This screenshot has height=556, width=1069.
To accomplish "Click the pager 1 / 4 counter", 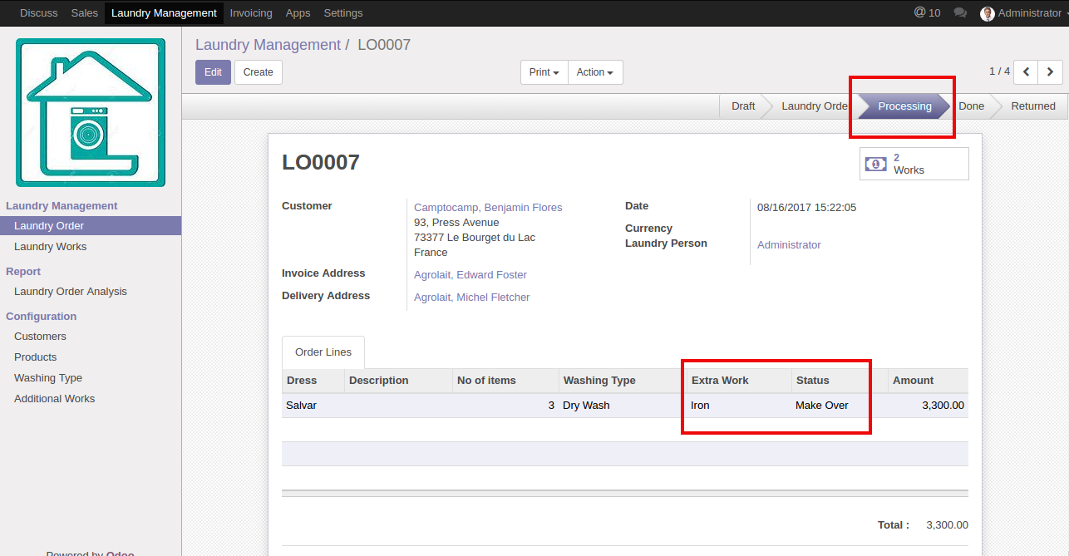I will 999,71.
